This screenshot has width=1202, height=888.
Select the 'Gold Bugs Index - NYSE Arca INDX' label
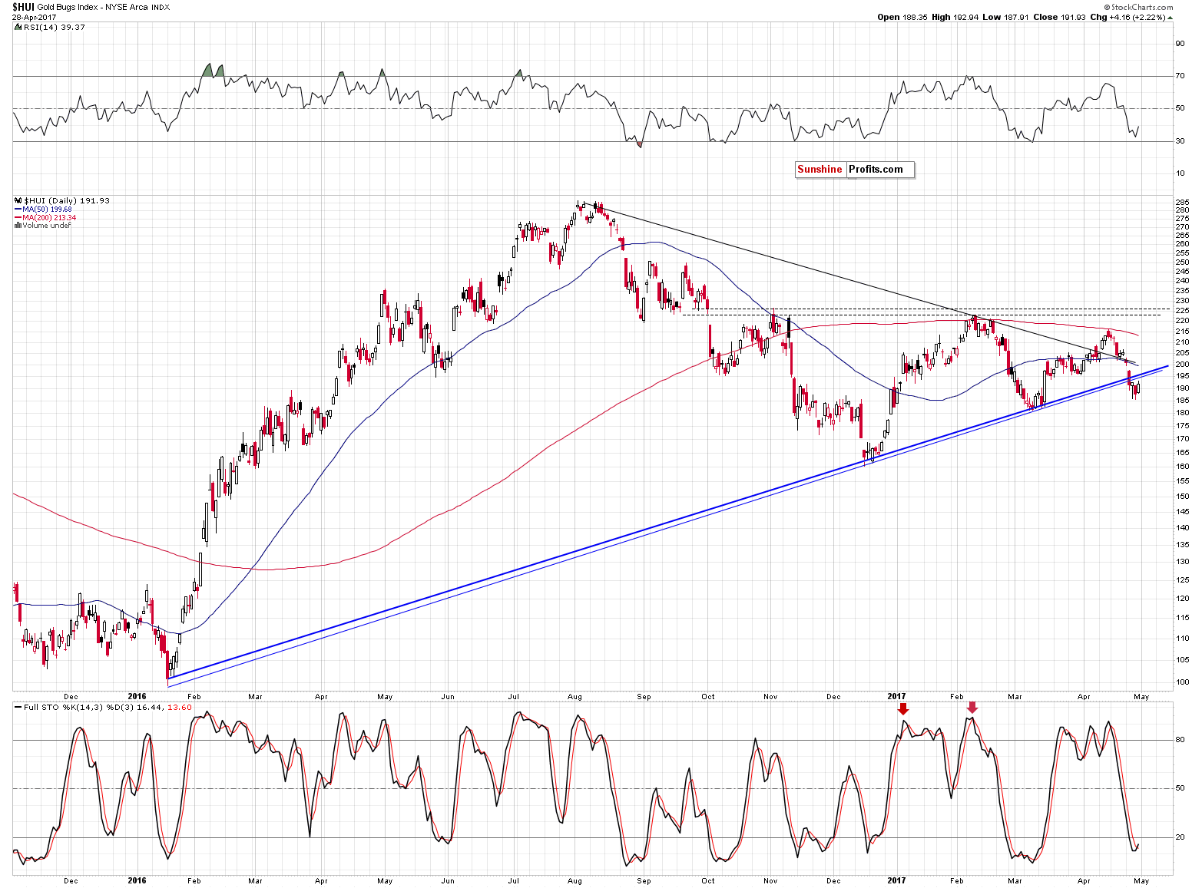104,7
